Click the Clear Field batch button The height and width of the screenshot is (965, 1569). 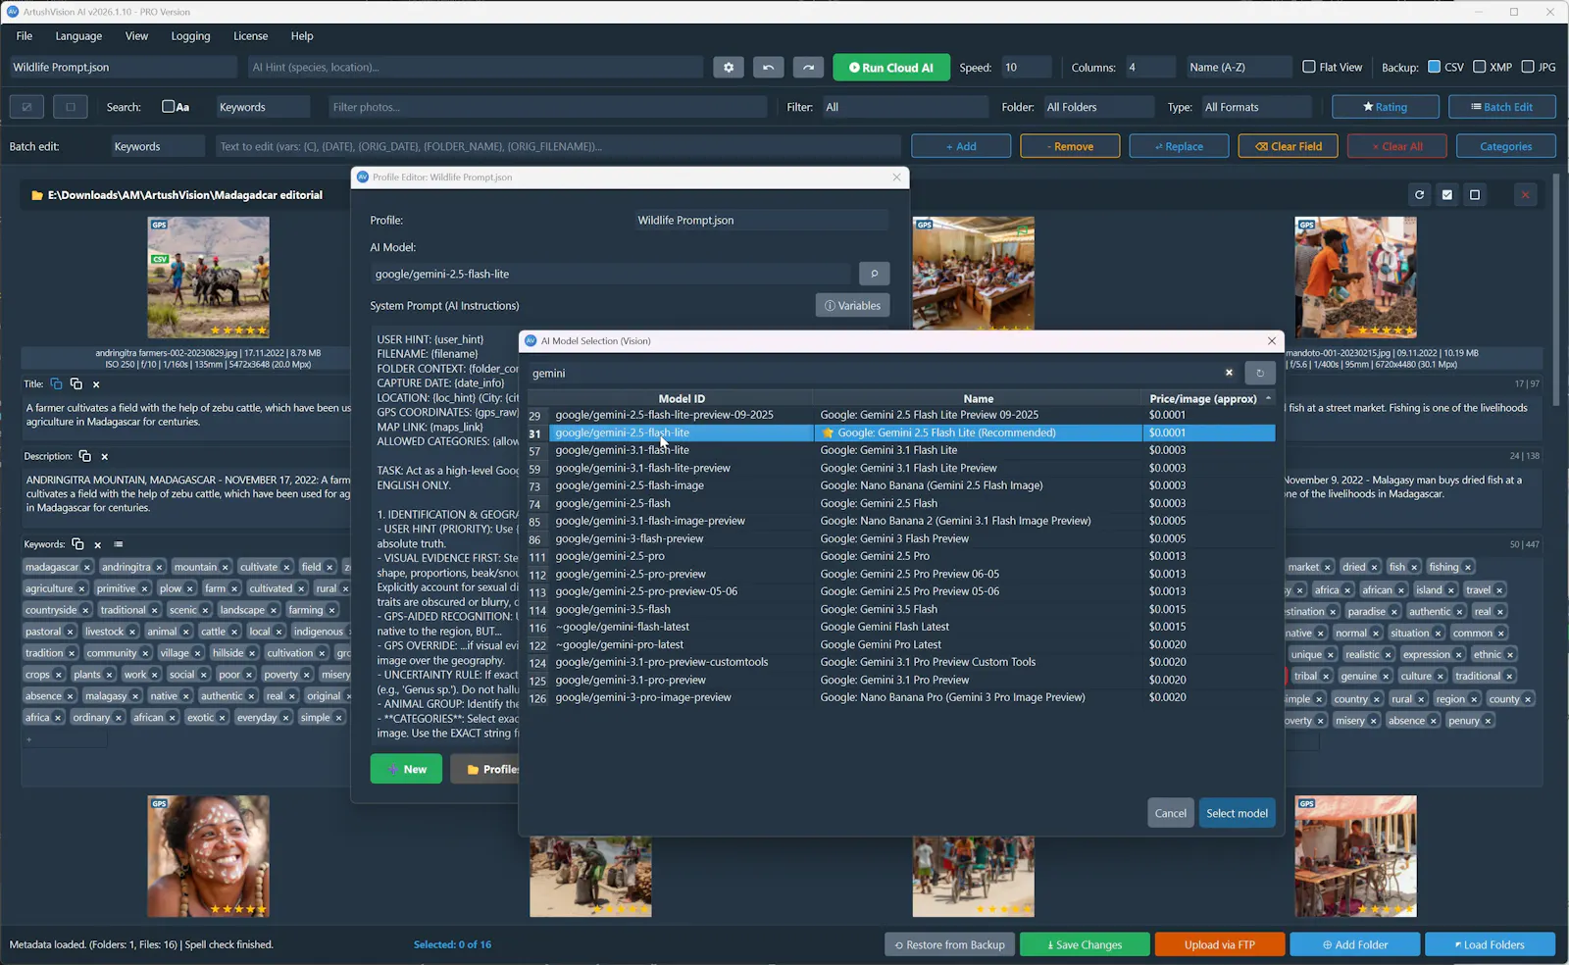point(1288,146)
